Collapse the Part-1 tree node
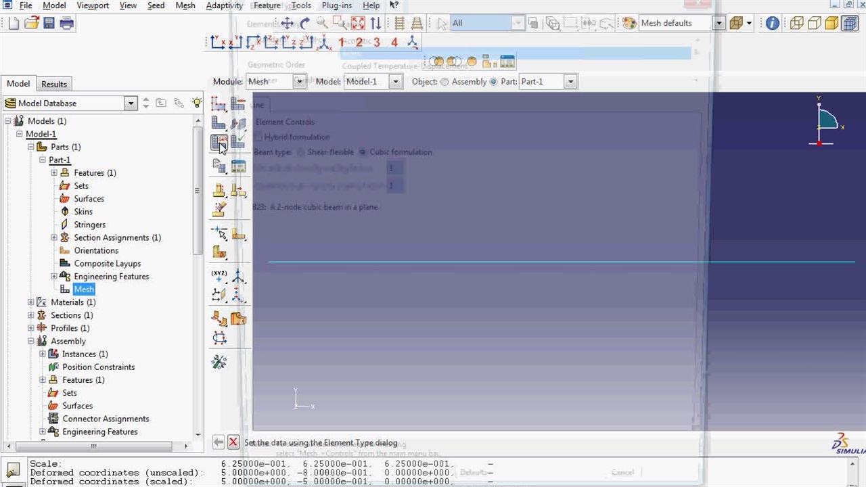The width and height of the screenshot is (866, 487). pos(43,160)
